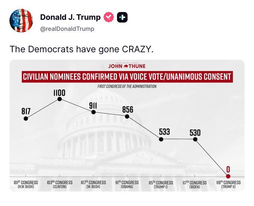Image resolution: width=254 pixels, height=206 pixels.
Task: Select the 117th Congress (Biden) axis label
Action: pyautogui.click(x=195, y=185)
